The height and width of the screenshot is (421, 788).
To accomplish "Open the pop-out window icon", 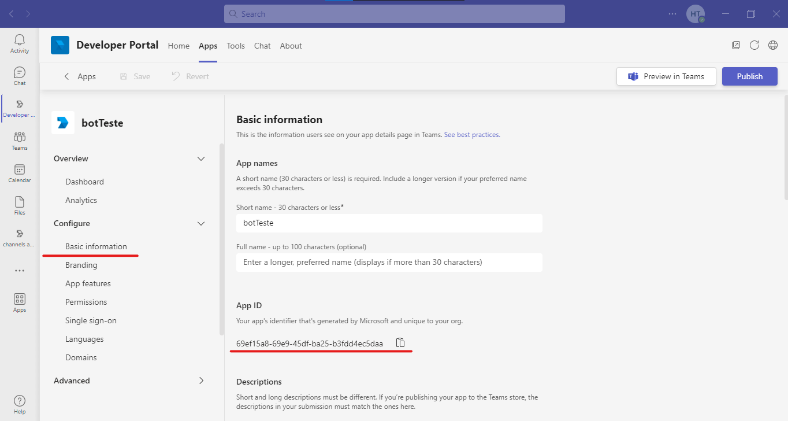I will coord(735,45).
